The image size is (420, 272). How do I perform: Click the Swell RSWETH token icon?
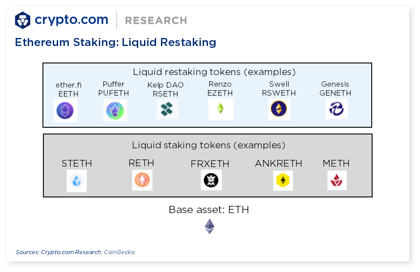pyautogui.click(x=279, y=109)
